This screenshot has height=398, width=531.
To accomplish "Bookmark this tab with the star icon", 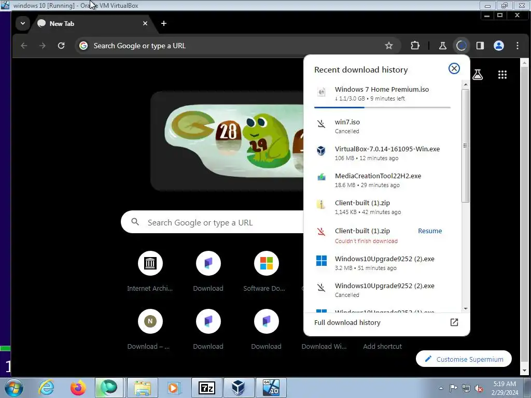I will click(389, 46).
